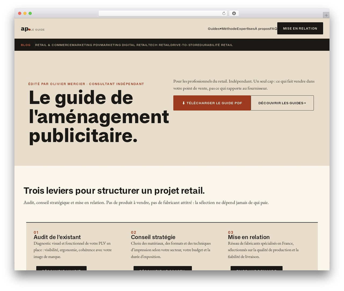Click the Trois leviers section heading
344x291 pixels.
(x=114, y=191)
